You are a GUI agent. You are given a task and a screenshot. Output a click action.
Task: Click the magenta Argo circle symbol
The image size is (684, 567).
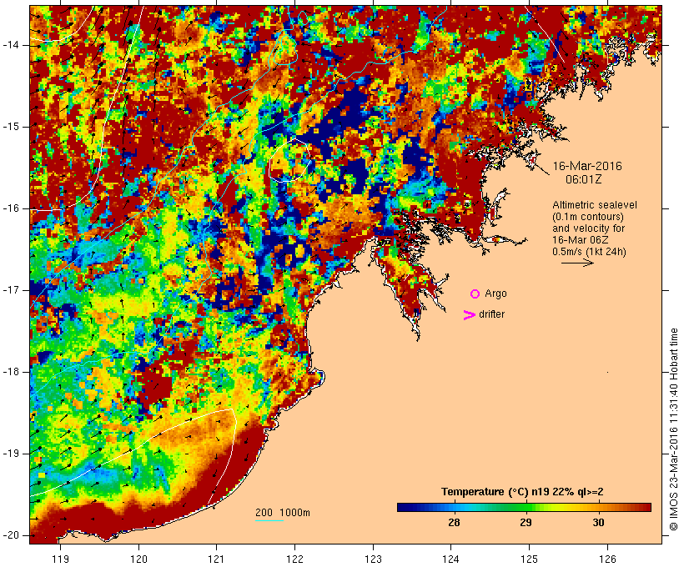(x=475, y=294)
